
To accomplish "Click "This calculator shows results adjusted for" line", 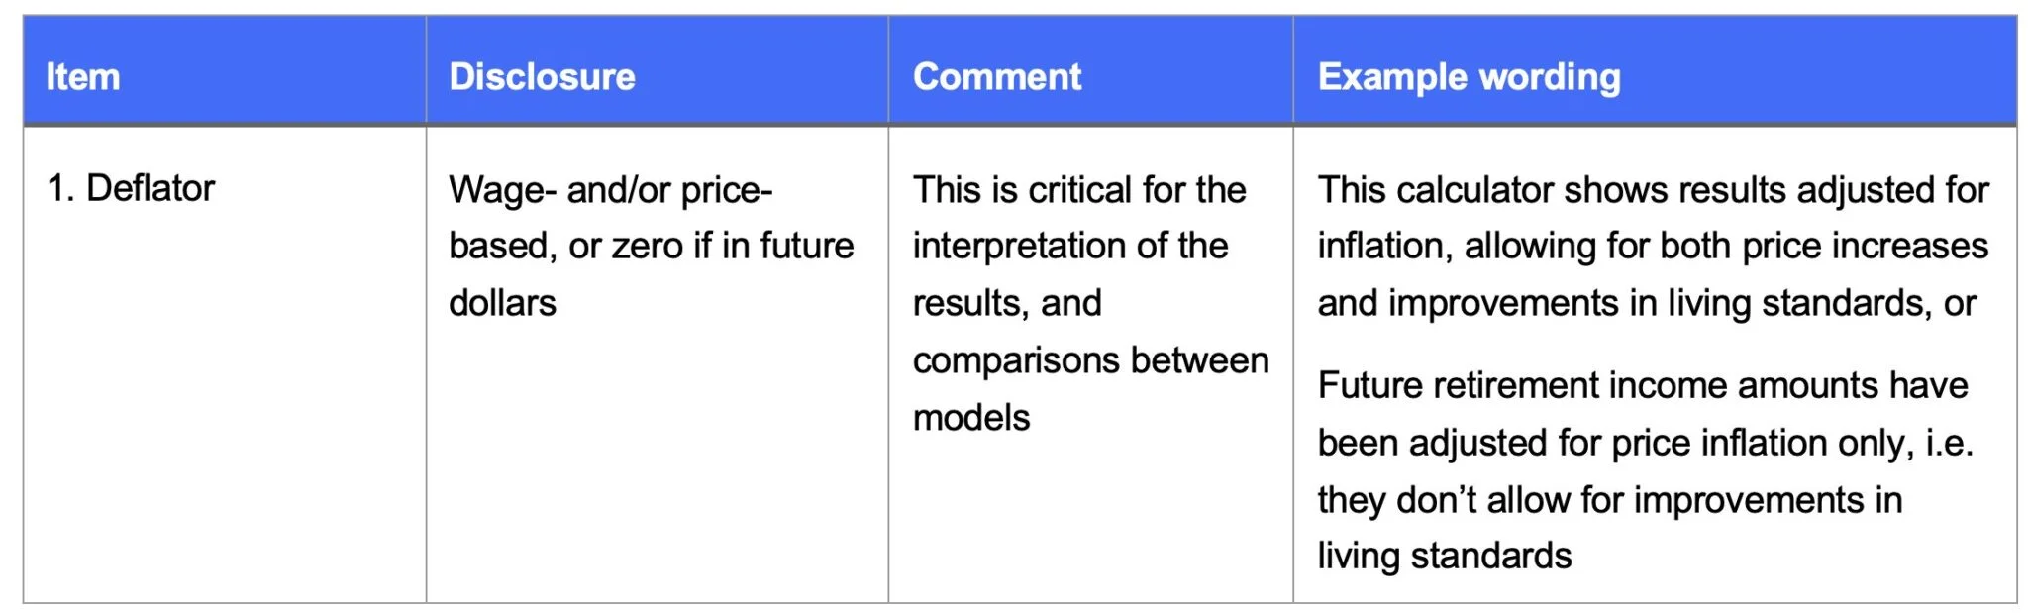I will [x=1652, y=190].
